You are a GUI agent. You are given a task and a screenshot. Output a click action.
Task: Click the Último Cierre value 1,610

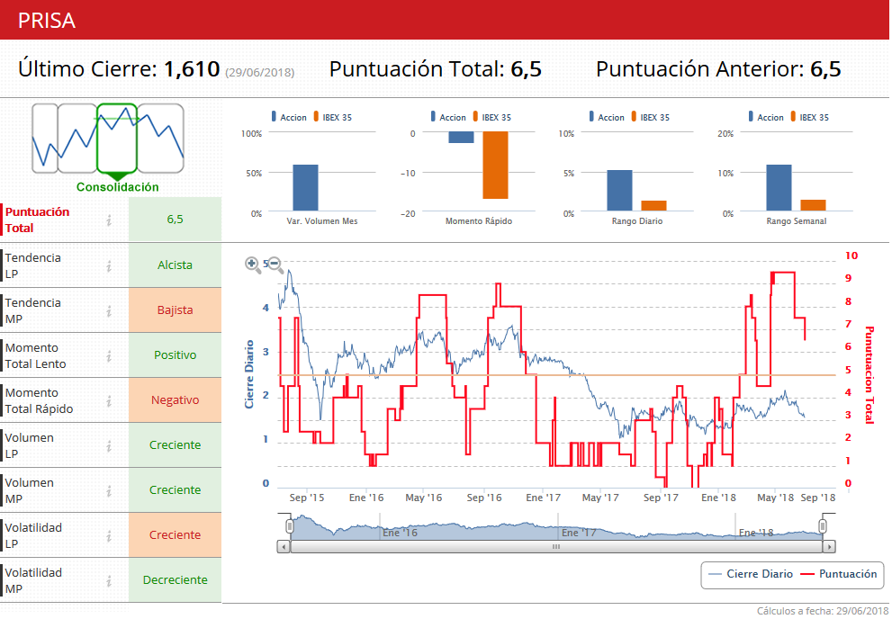click(x=192, y=69)
